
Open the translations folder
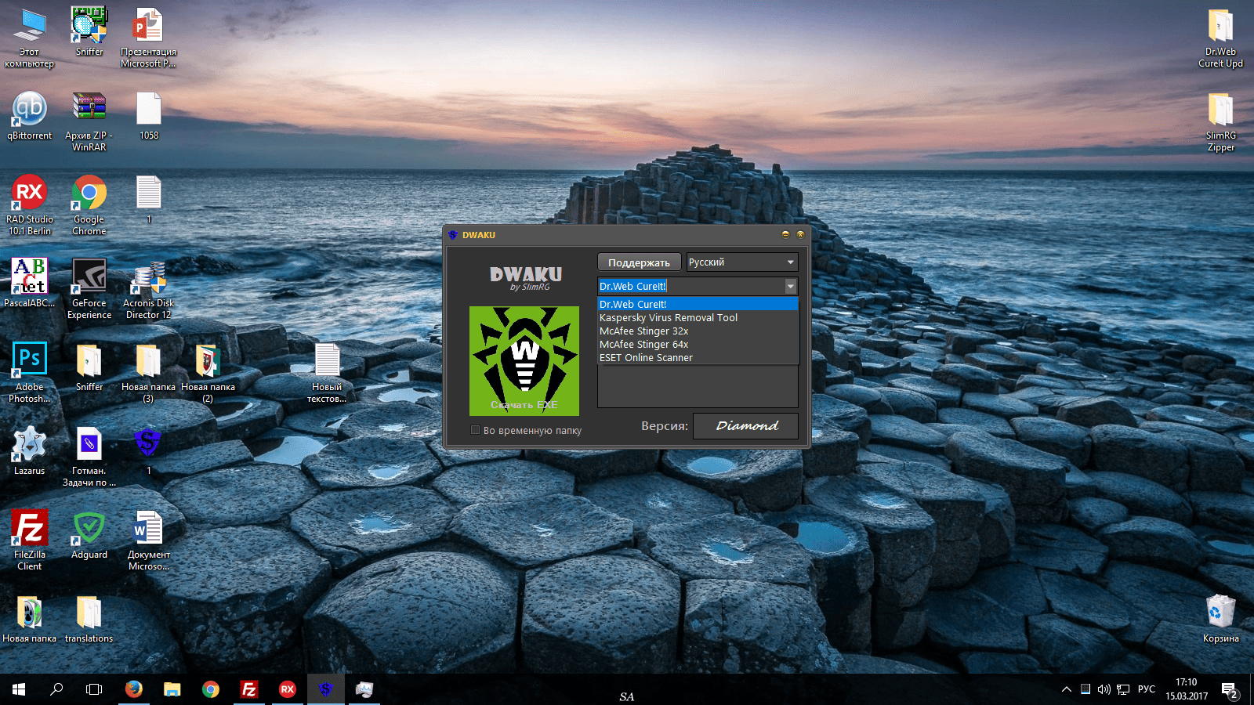(89, 618)
